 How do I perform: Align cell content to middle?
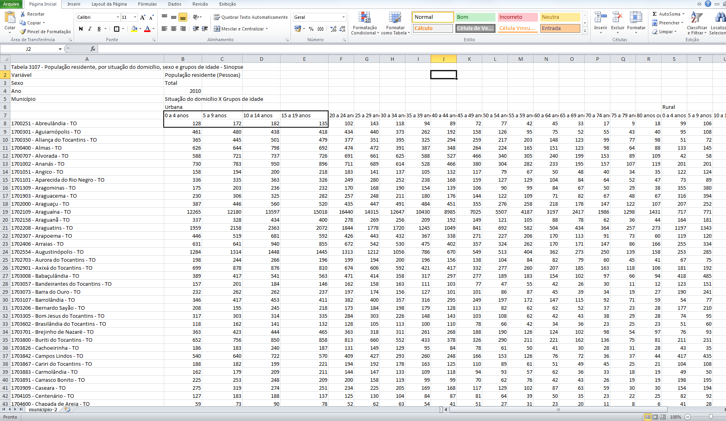[x=174, y=17]
